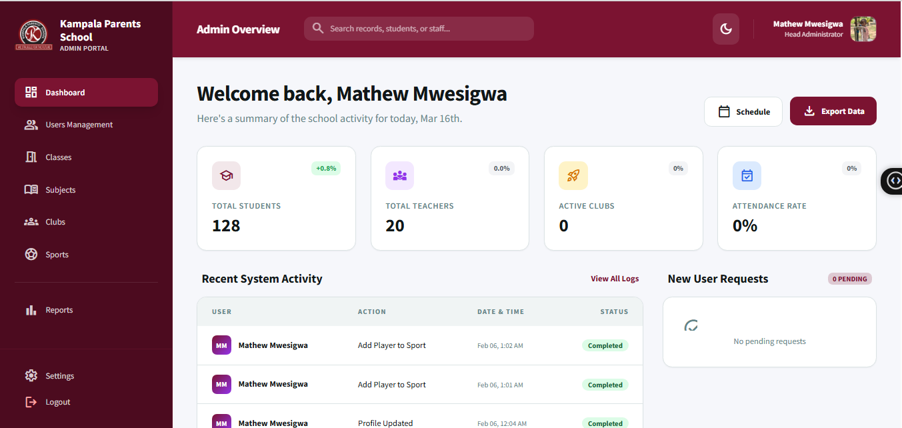Click the 0 PENDING badge on New User Requests
Image resolution: width=902 pixels, height=428 pixels.
849,279
